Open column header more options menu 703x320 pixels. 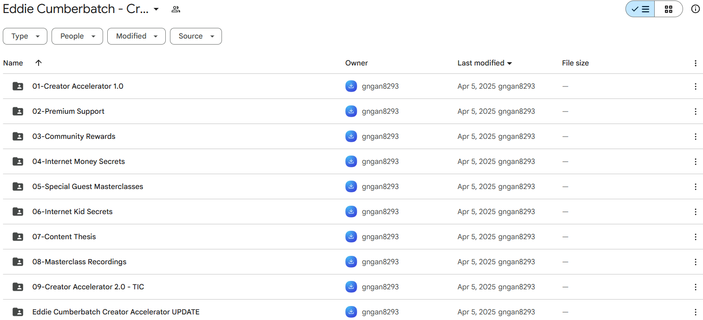(x=695, y=63)
